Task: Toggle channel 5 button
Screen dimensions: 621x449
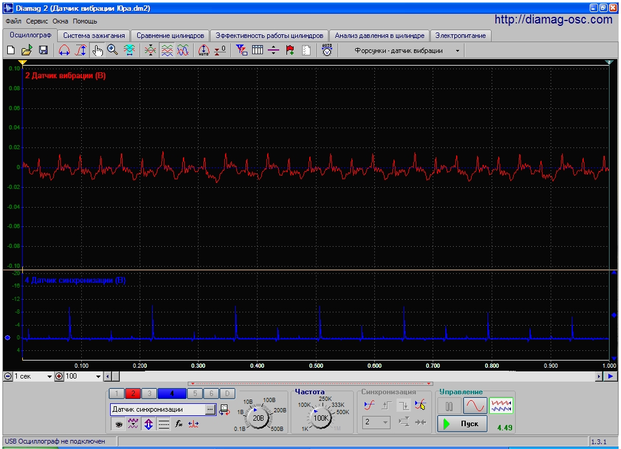Action: (x=195, y=394)
